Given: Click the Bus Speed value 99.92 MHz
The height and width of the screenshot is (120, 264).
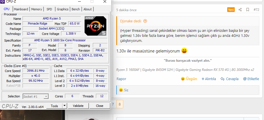Looking at the screenshot, I should (x=36, y=81).
